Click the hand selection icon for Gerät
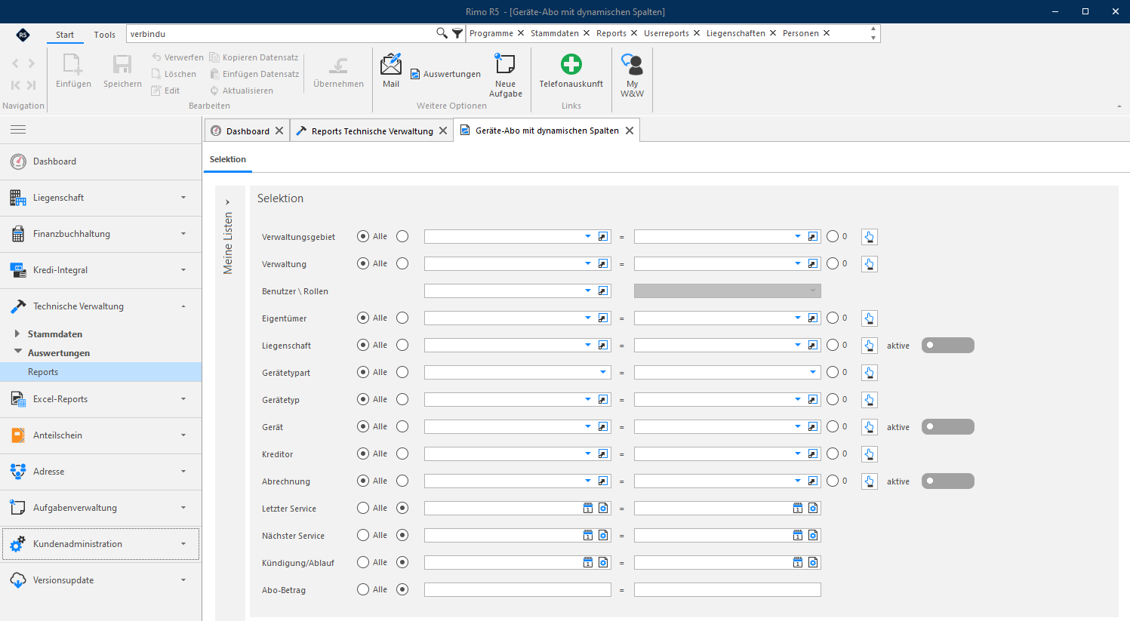 pos(870,427)
